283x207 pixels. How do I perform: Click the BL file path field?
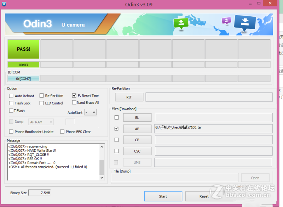(214, 118)
